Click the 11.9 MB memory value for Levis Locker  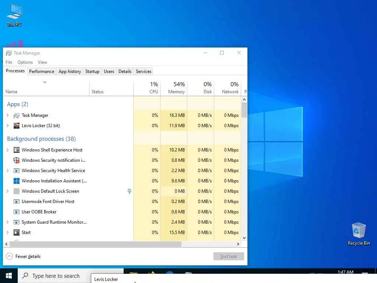coord(177,126)
